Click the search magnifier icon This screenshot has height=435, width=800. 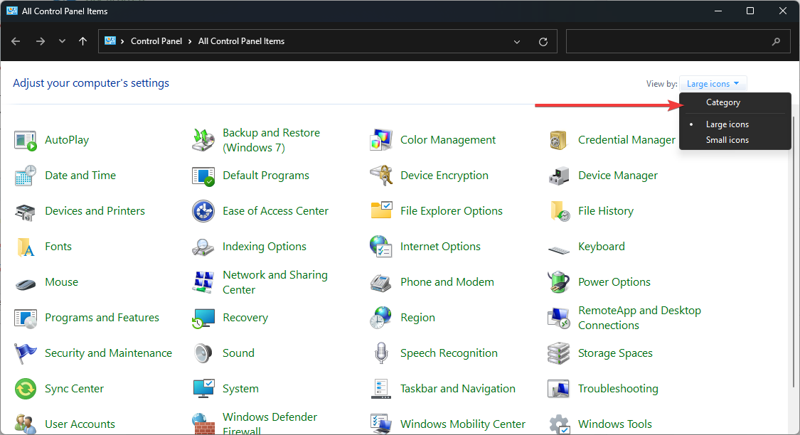776,42
